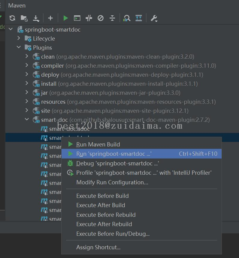This screenshot has height=258, width=239.
Task: Collapse the Plugins node
Action: 19,47
